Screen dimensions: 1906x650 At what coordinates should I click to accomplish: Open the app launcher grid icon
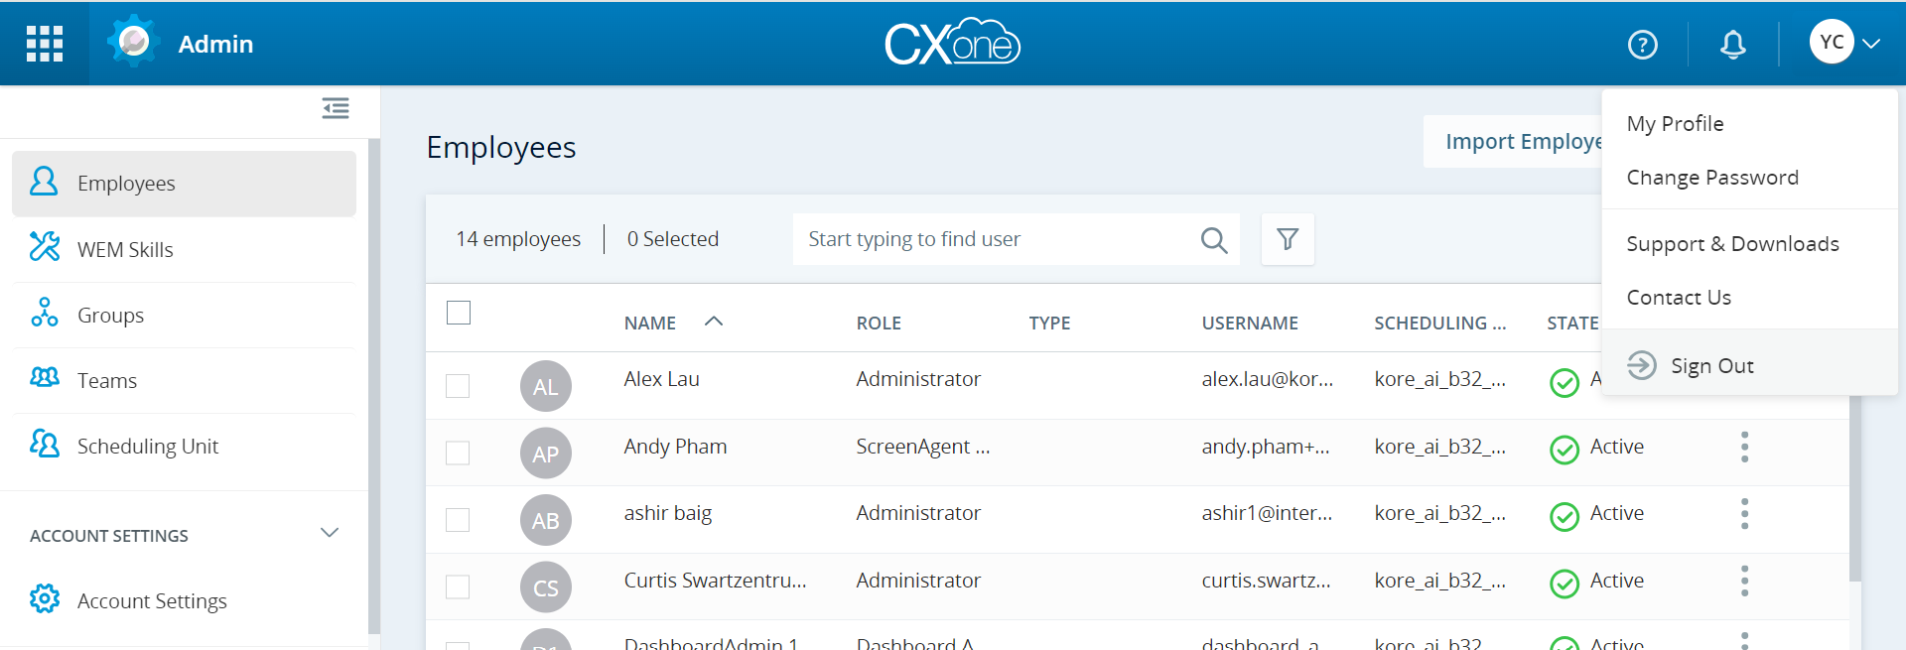click(x=45, y=44)
